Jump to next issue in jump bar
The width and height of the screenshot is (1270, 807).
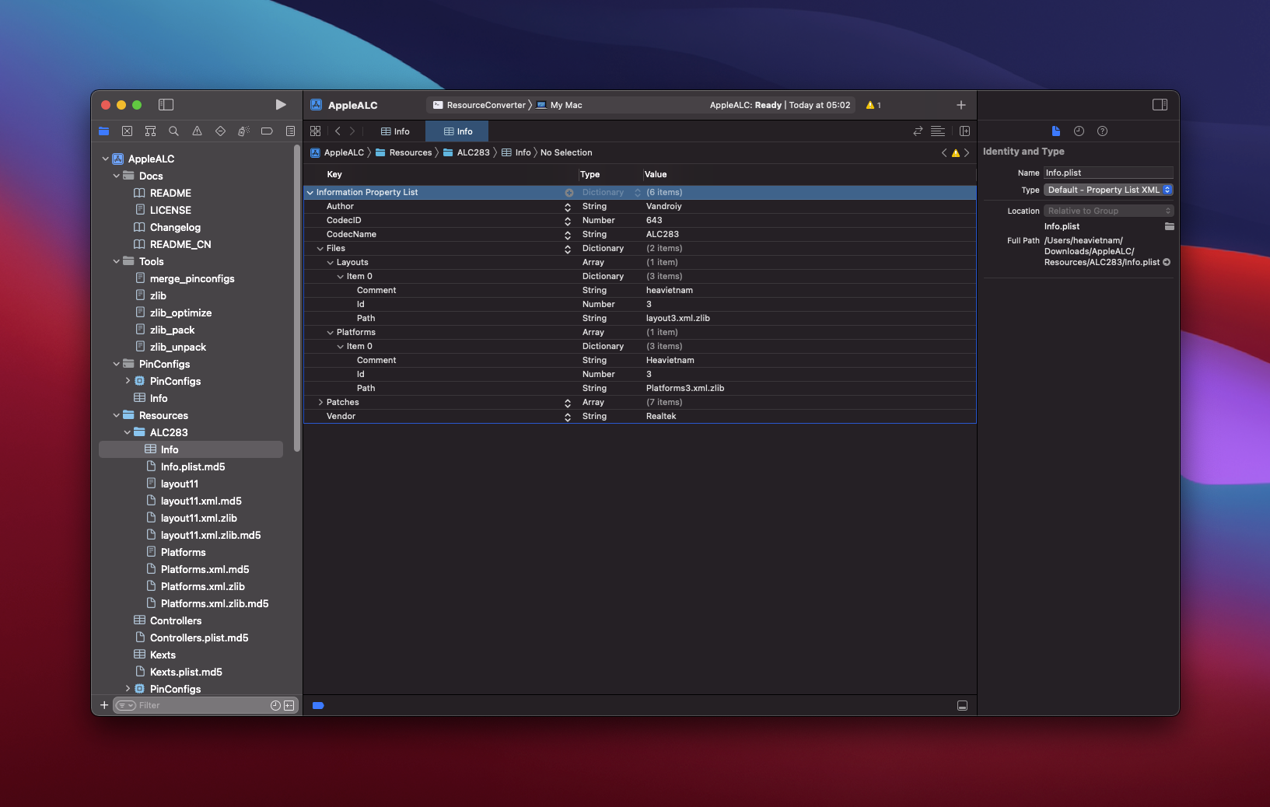click(x=967, y=153)
